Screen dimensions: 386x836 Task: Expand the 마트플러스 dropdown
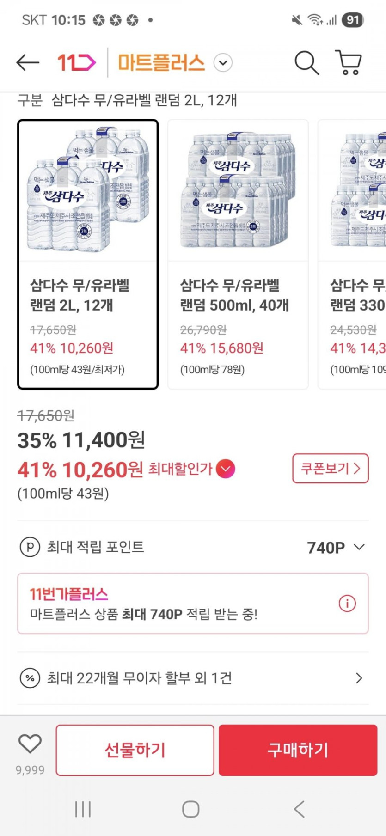[x=223, y=63]
